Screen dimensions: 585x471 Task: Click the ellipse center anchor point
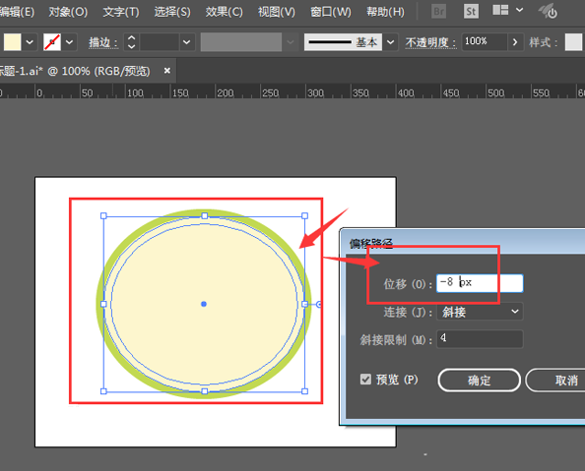click(204, 304)
